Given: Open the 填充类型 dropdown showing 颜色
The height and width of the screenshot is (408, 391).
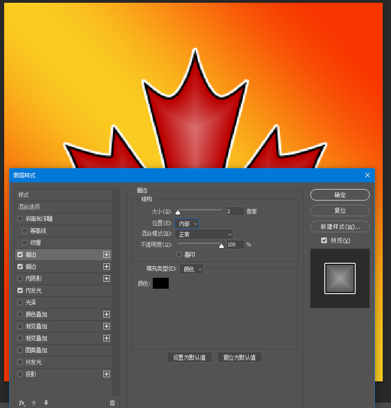Looking at the screenshot, I should pyautogui.click(x=192, y=269).
